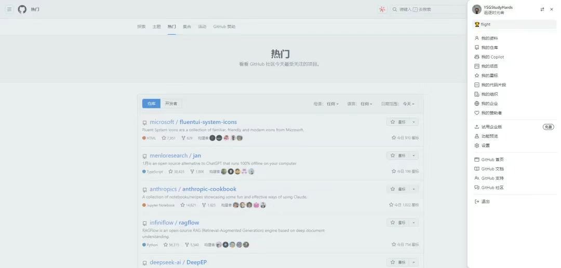Screen dimensions: 561x268
Task: Switch to the 集合 tab
Action: (187, 26)
